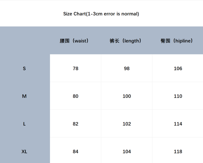Image resolution: width=203 pixels, height=163 pixels.
Task: Click the L size row label
Action: click(25, 124)
